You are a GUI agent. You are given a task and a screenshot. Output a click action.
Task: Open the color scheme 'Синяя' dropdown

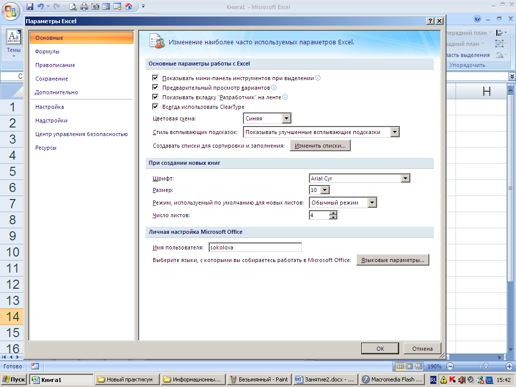286,118
